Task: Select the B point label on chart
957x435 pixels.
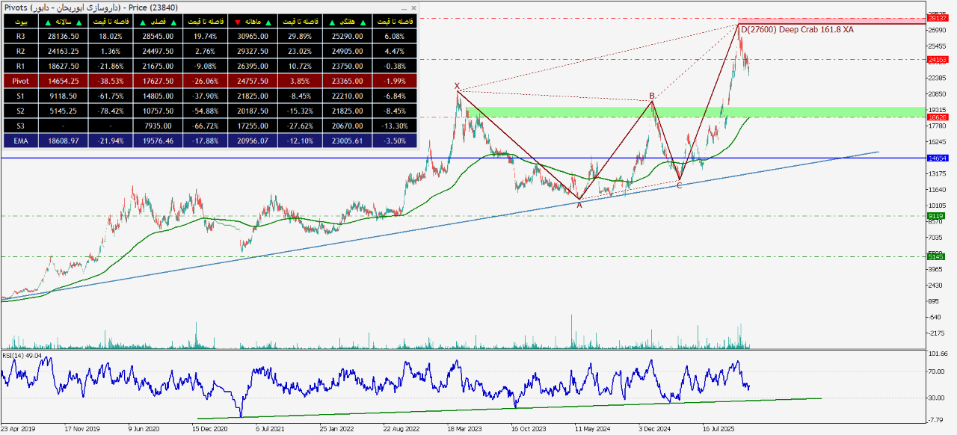Action: pyautogui.click(x=652, y=96)
